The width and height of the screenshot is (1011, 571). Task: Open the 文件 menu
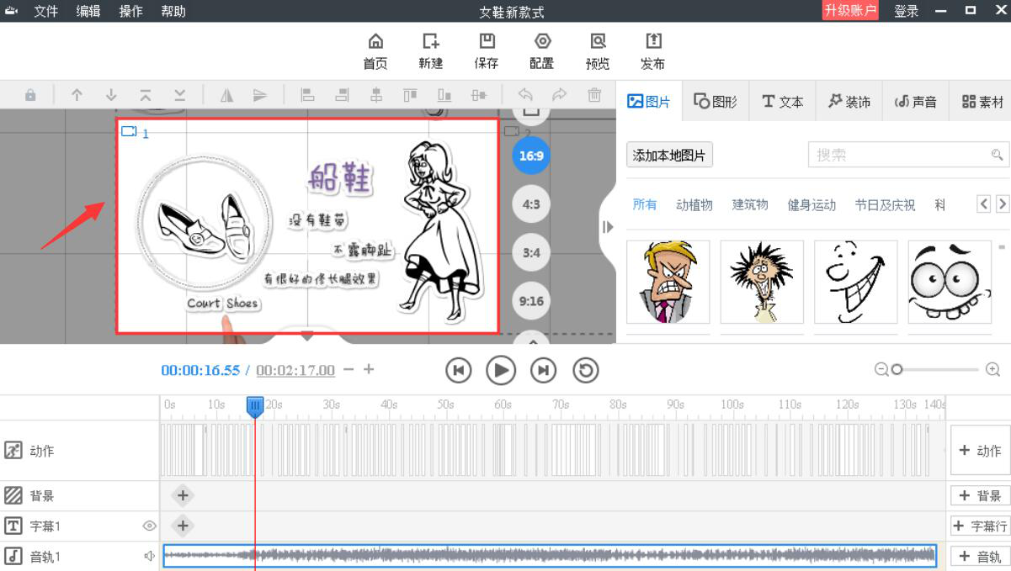tap(45, 11)
